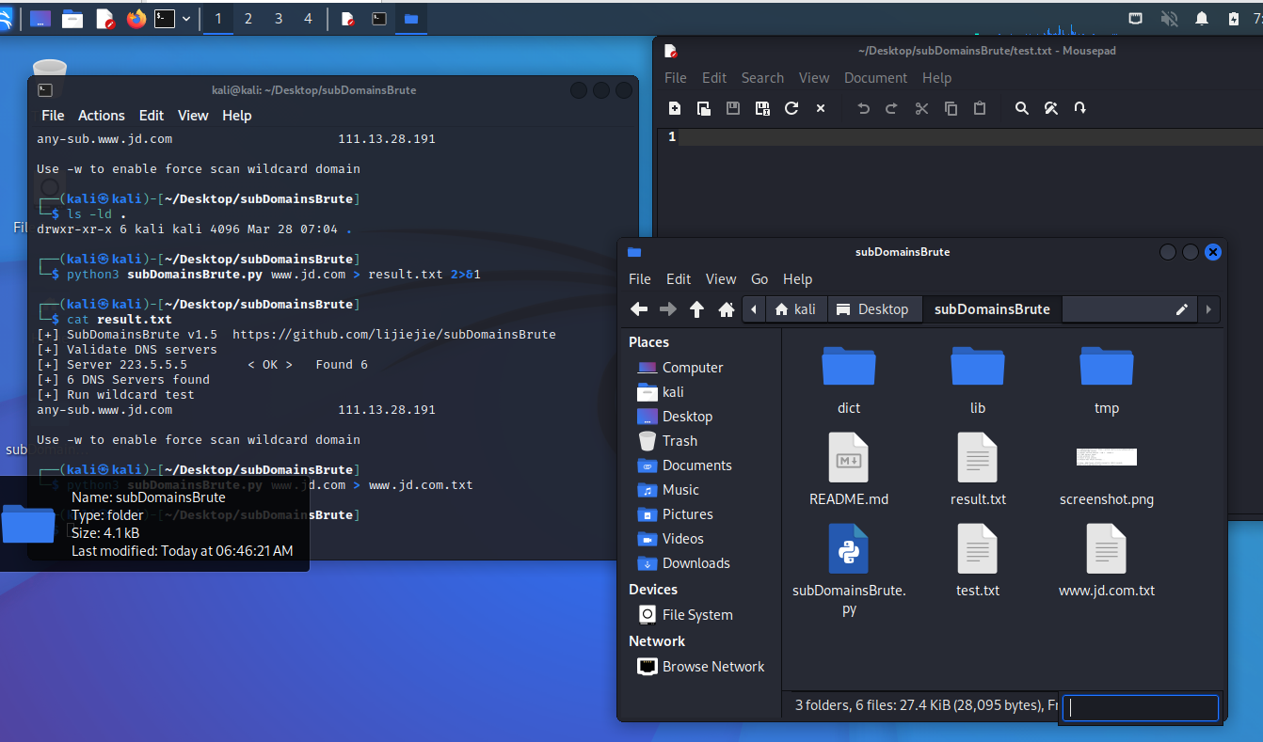This screenshot has width=1263, height=742.
Task: Click the Copy icon in Mousepad toolbar
Action: (951, 108)
